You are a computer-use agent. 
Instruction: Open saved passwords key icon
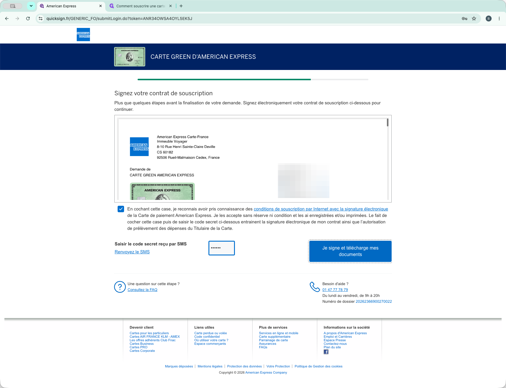tap(465, 19)
